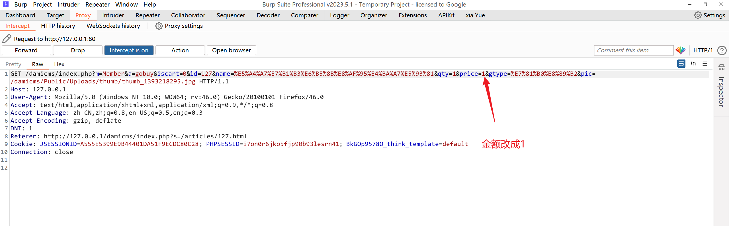Open the Comparer tab
Screen dimensions: 729x226
click(x=305, y=15)
